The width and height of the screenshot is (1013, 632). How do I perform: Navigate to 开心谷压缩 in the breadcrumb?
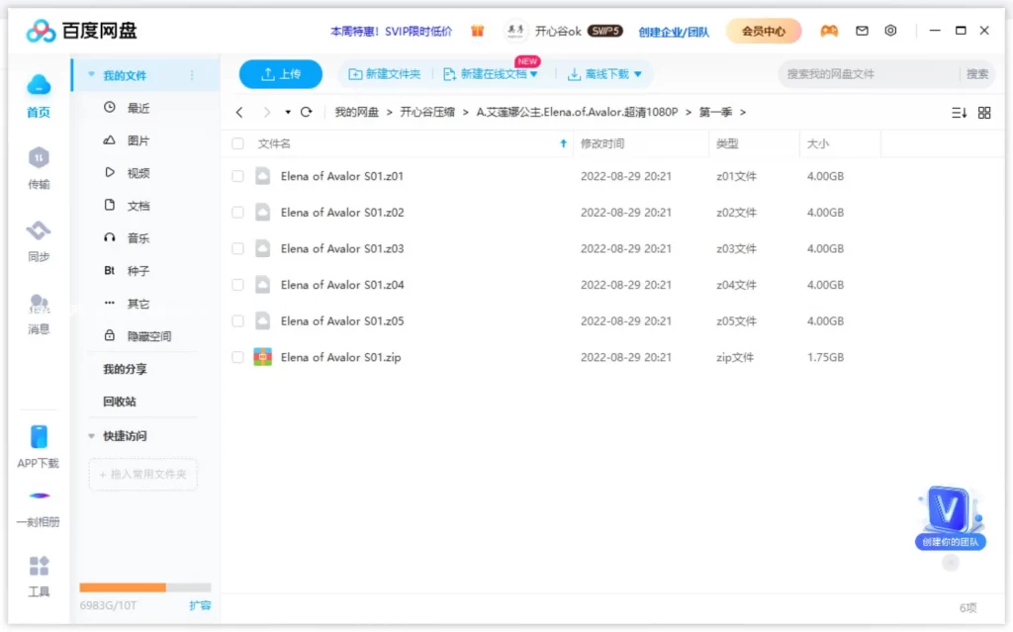click(427, 112)
